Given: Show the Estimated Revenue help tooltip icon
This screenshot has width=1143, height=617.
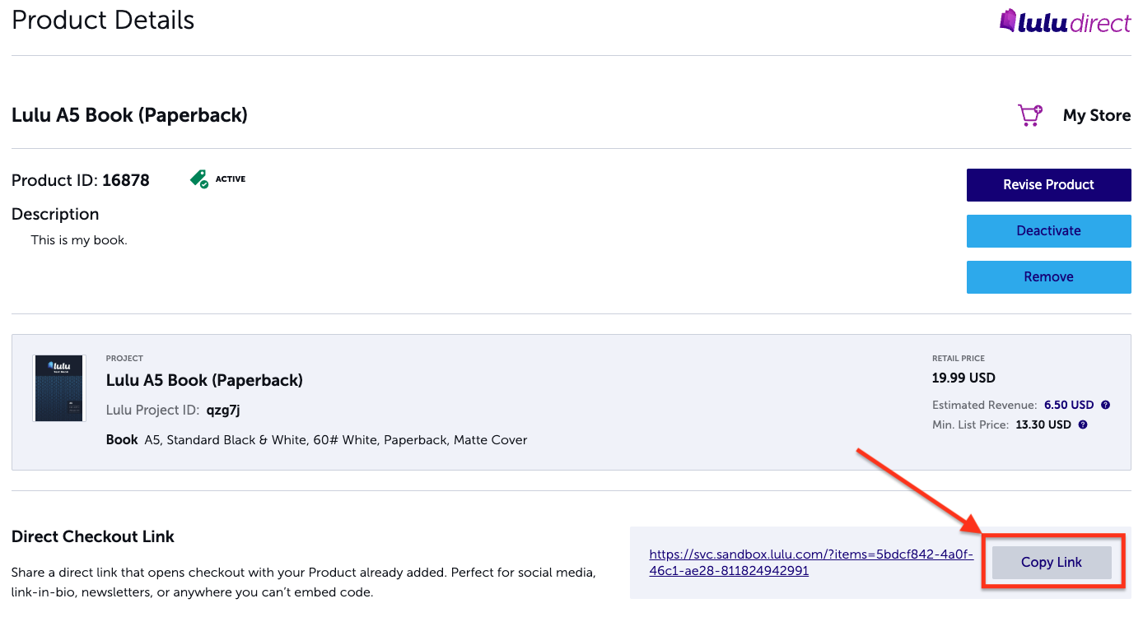Looking at the screenshot, I should pos(1106,405).
